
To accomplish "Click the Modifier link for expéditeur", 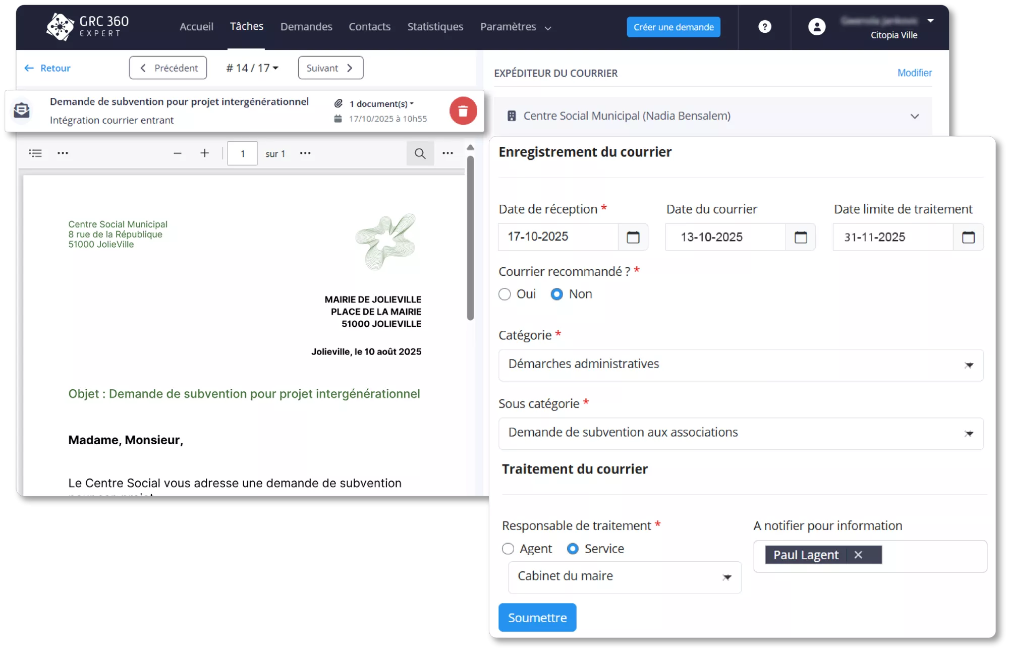I will pos(914,73).
